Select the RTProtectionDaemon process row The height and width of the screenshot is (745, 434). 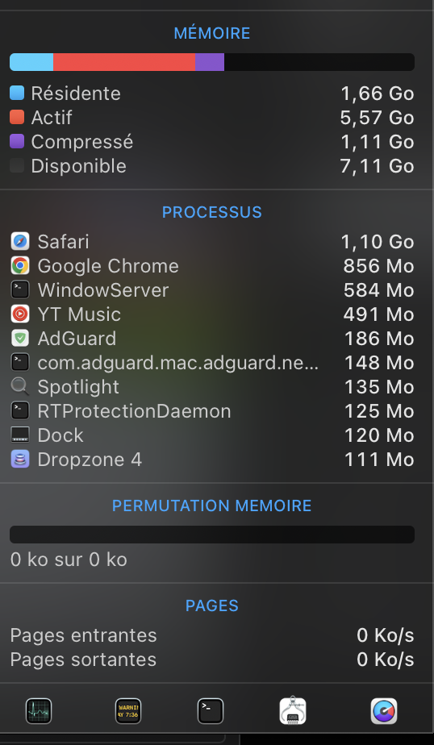tap(212, 411)
